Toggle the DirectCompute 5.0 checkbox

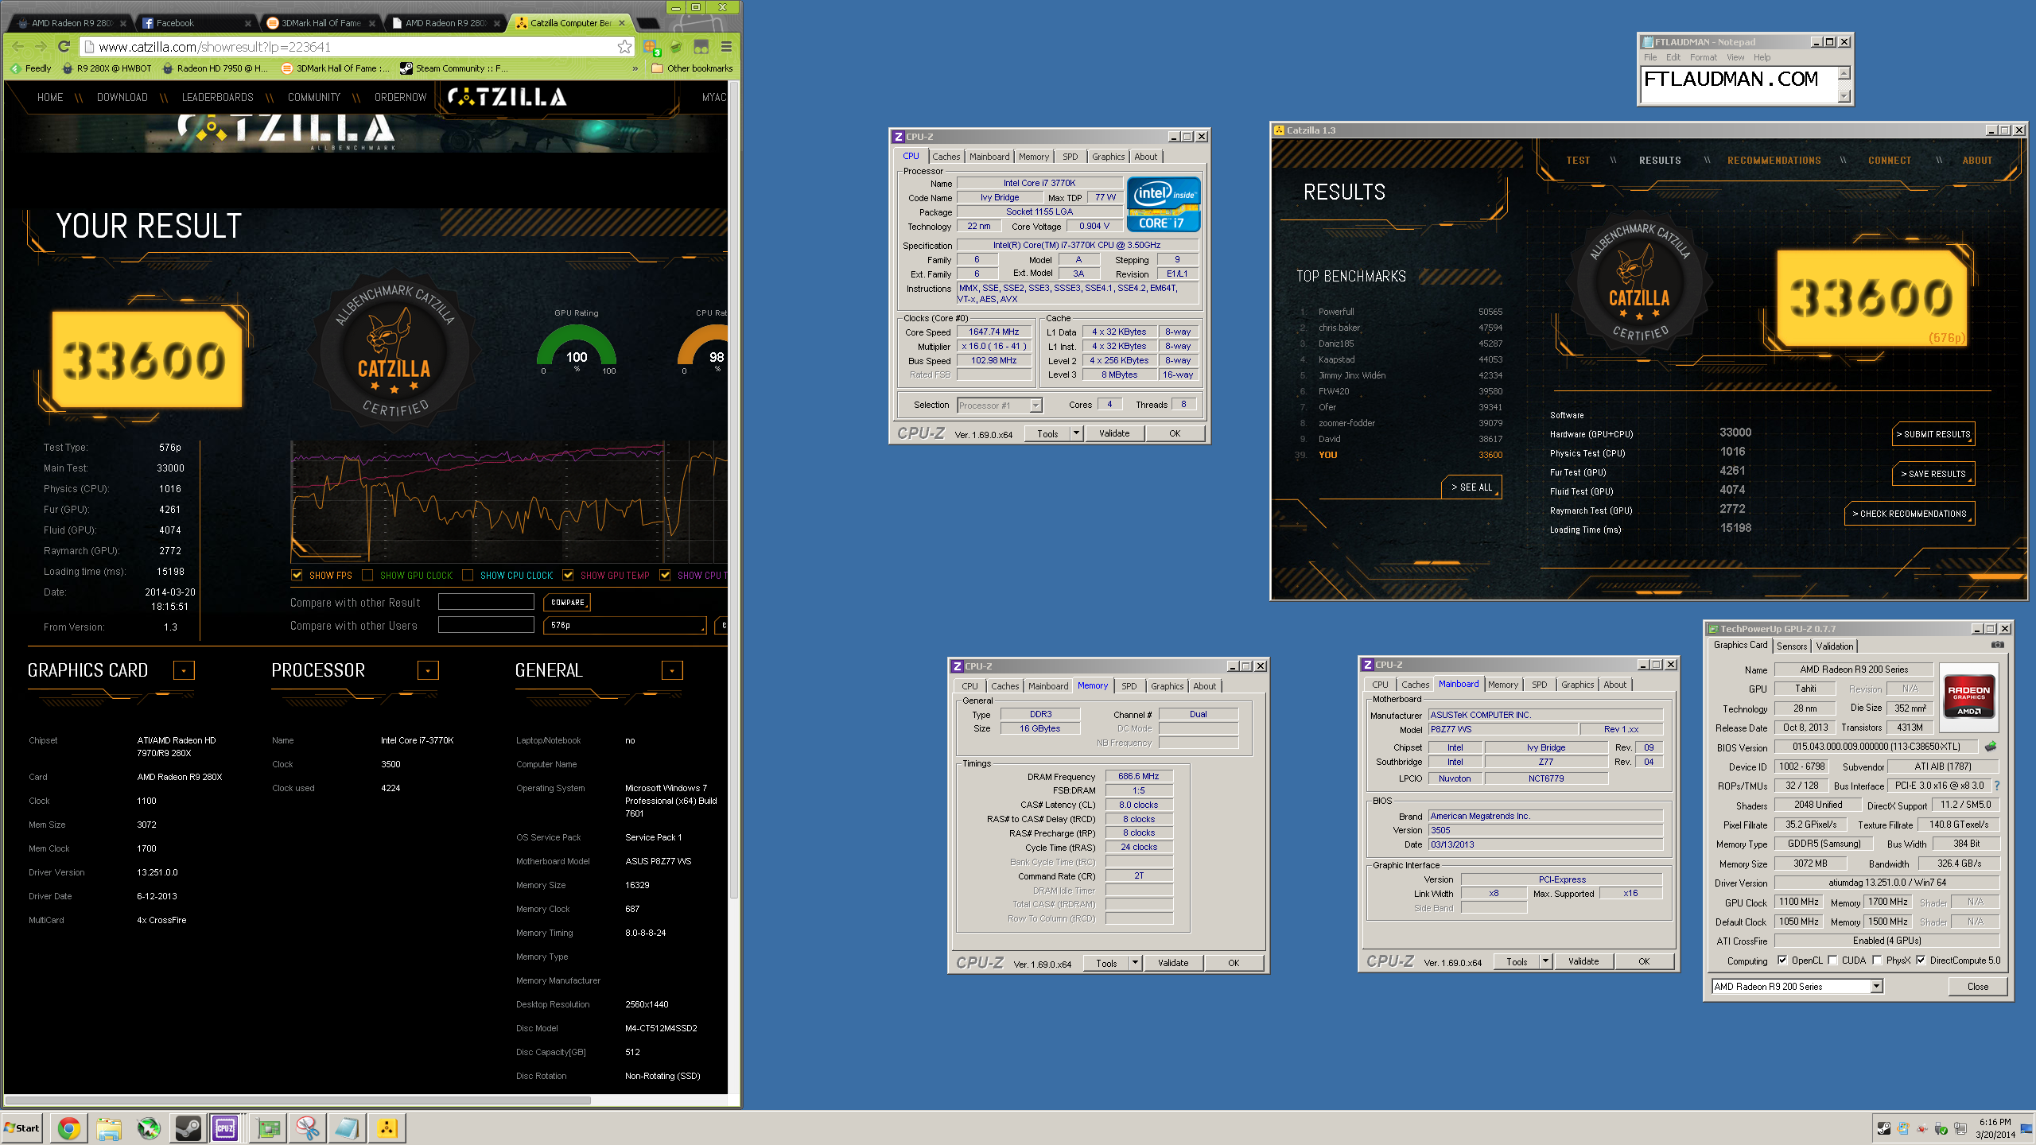point(1921,960)
